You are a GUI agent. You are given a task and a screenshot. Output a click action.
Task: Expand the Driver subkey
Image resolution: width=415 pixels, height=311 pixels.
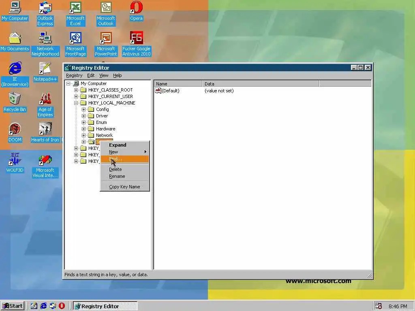[83, 116]
